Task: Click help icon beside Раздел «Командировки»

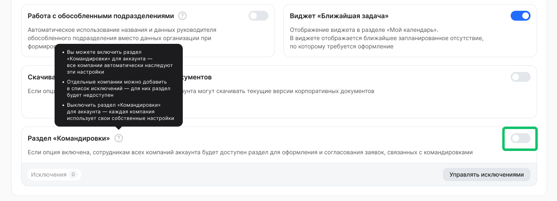Action: (x=119, y=138)
